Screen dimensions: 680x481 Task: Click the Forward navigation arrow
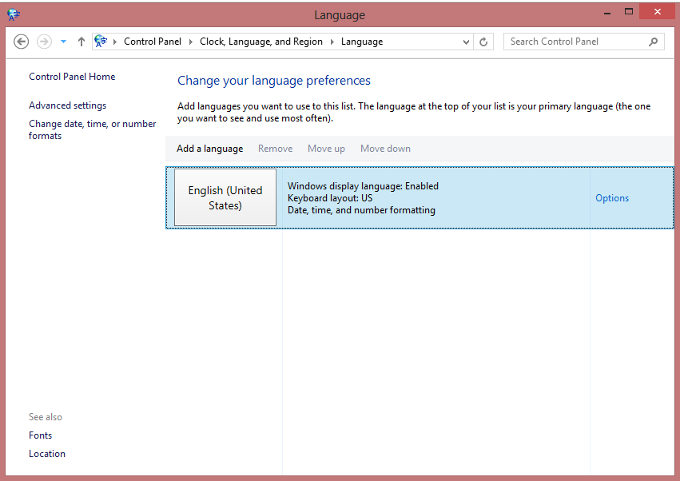(45, 42)
